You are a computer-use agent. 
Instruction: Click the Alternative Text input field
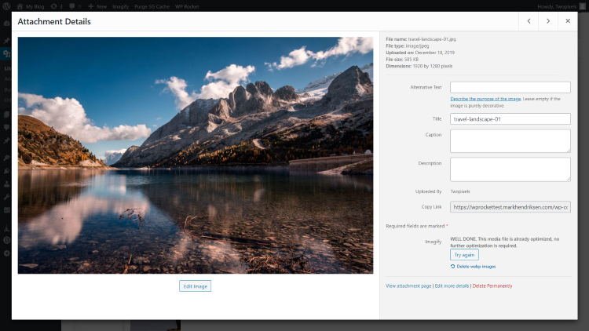[x=510, y=87]
